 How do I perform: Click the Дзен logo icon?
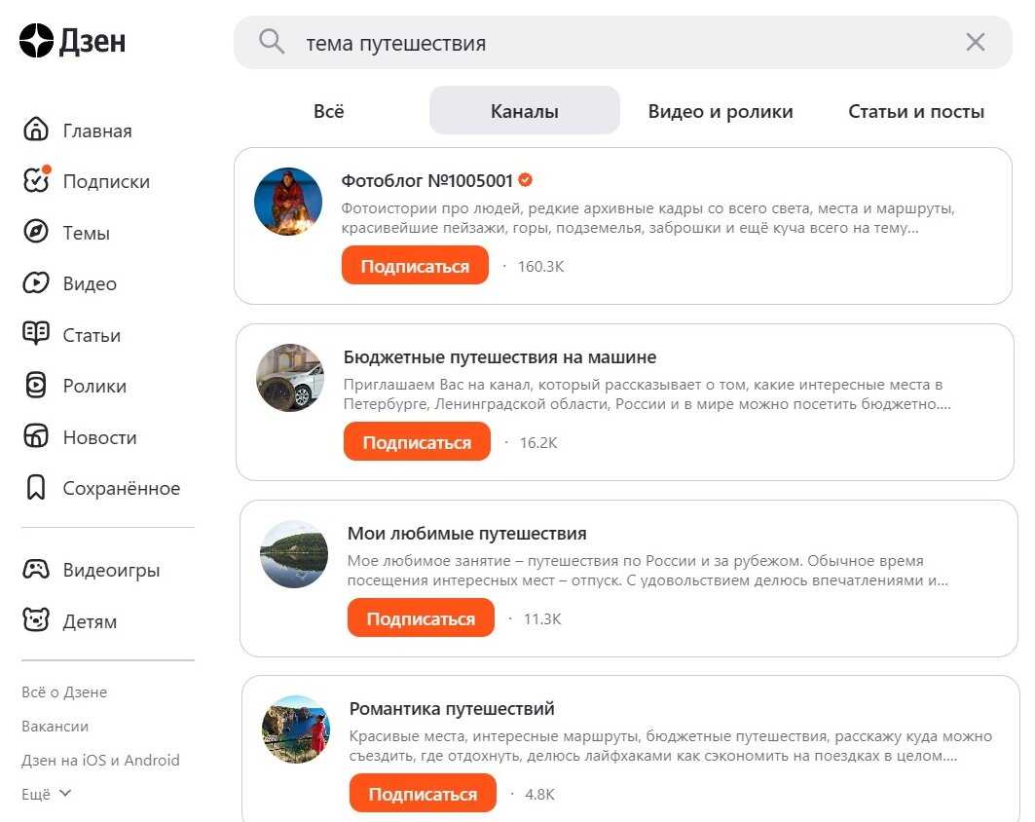[36, 41]
